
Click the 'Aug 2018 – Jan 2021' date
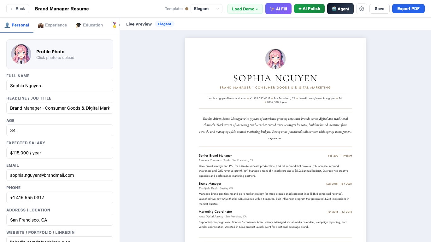(339, 184)
